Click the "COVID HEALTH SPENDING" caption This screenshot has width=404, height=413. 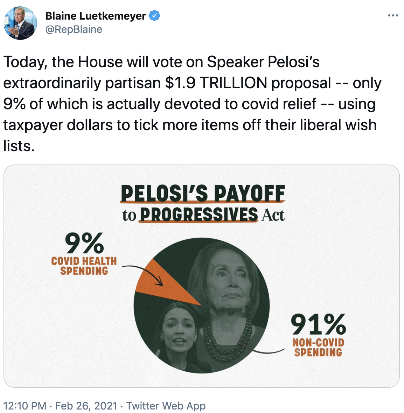[84, 266]
